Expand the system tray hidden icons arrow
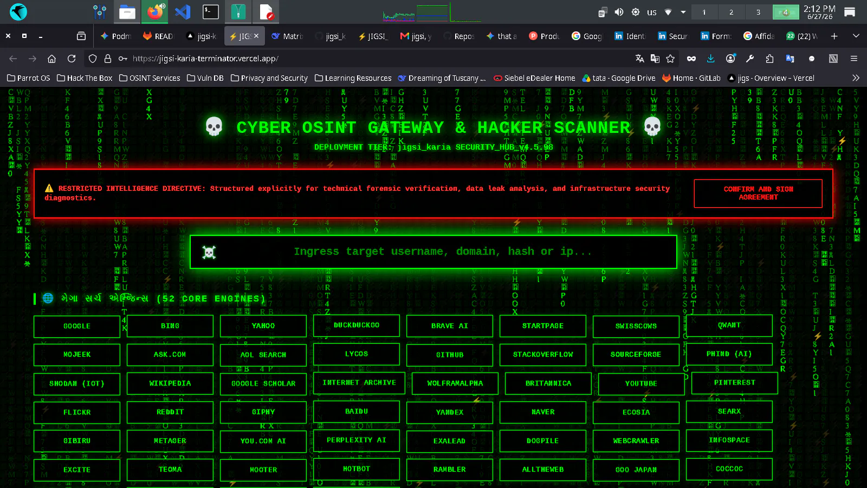Image resolution: width=867 pixels, height=488 pixels. pyautogui.click(x=683, y=12)
